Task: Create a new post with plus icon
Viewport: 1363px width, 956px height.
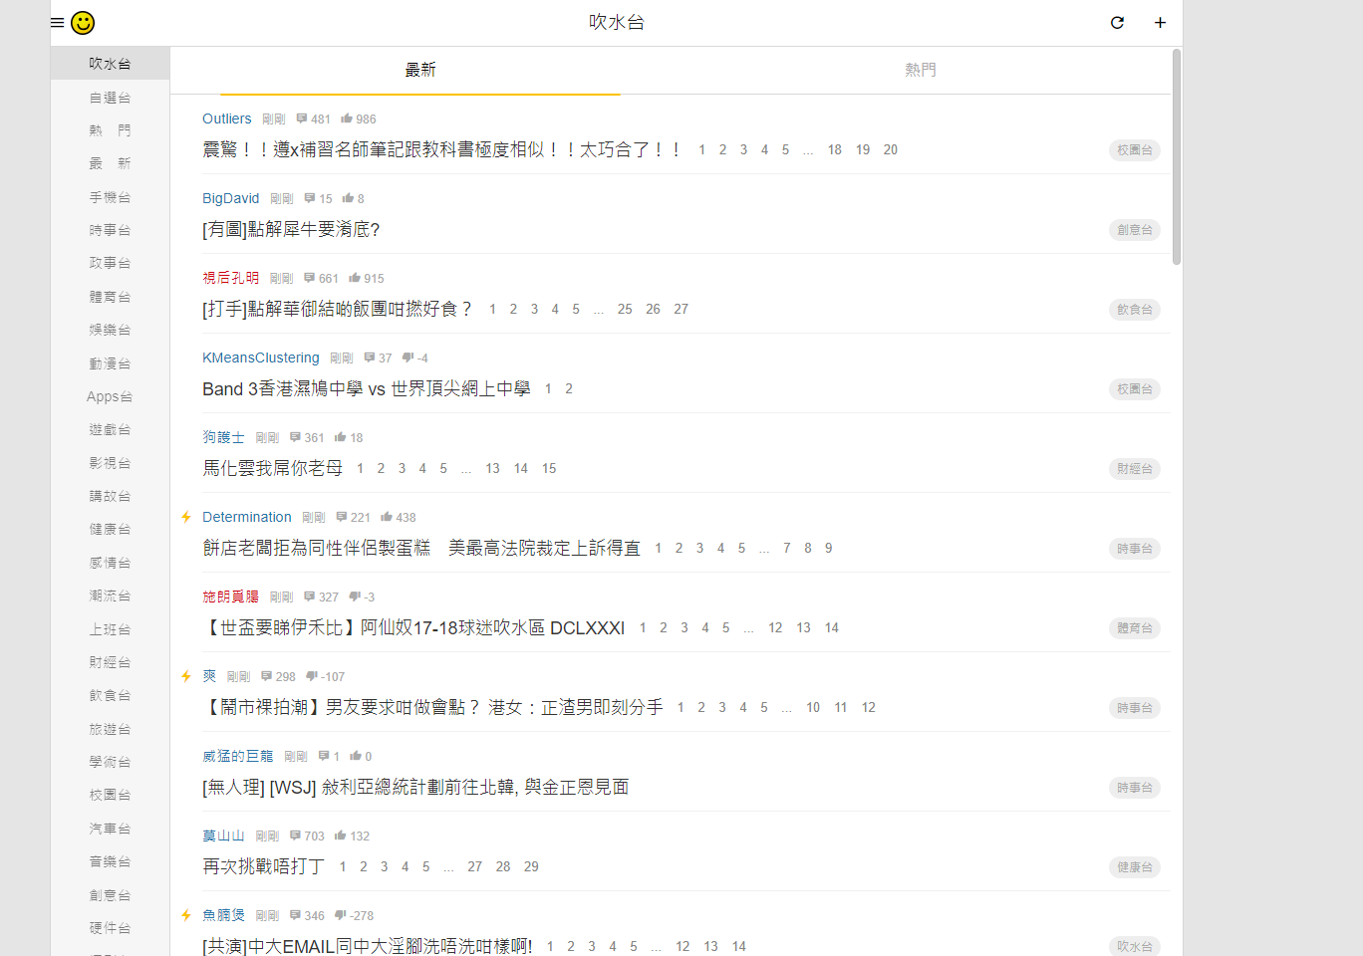Action: 1160,22
